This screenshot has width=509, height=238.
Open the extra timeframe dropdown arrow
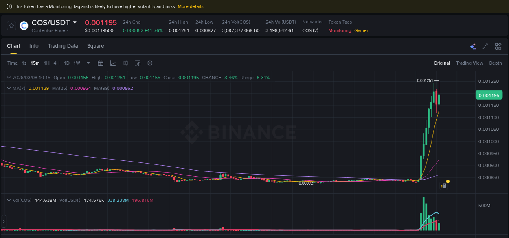tap(88, 63)
